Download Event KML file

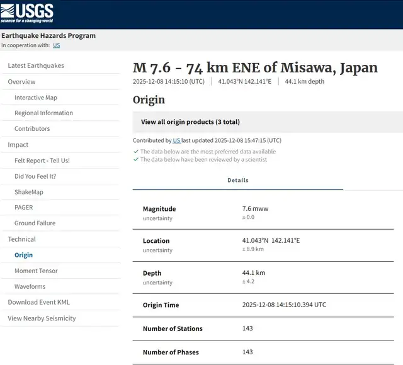pyautogui.click(x=39, y=302)
